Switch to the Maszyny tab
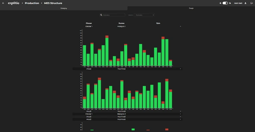 click(64, 8)
